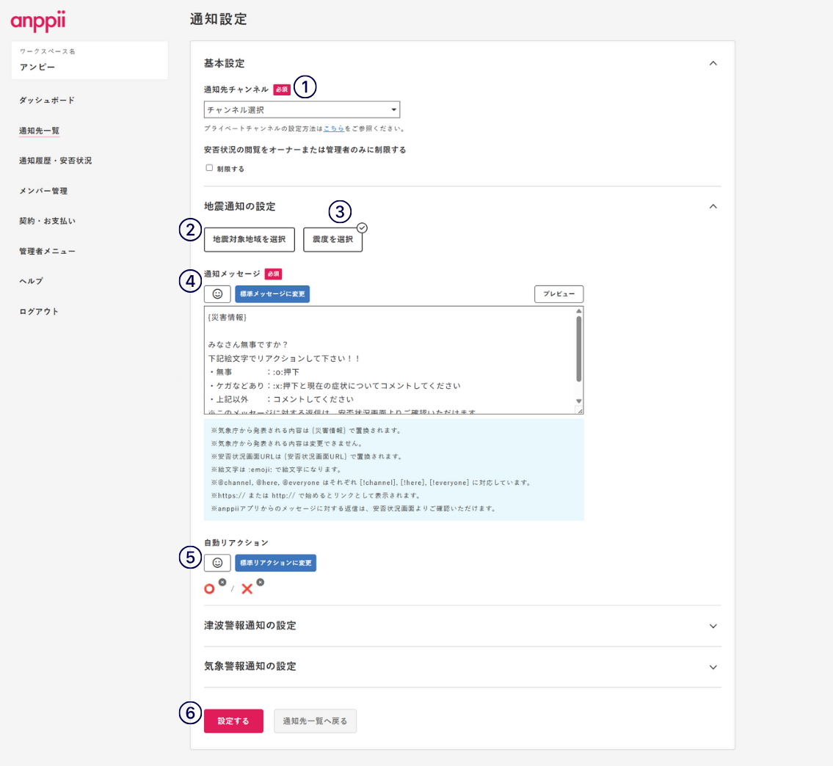Enable the 制限する checkbox
The width and height of the screenshot is (833, 766).
point(209,167)
